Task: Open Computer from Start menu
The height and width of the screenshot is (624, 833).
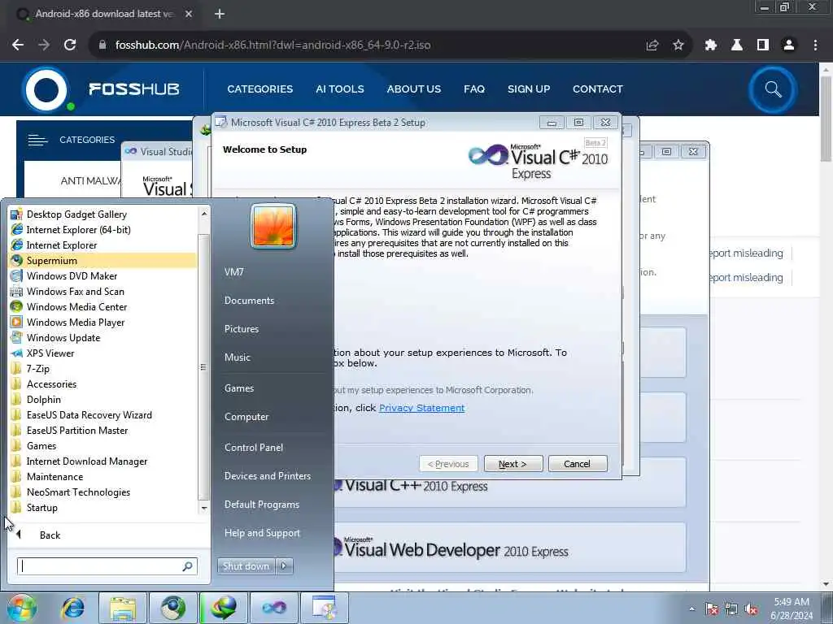Action: click(x=246, y=417)
